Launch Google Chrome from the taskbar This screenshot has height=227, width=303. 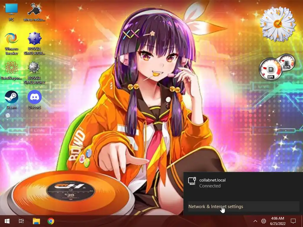[x=51, y=221]
